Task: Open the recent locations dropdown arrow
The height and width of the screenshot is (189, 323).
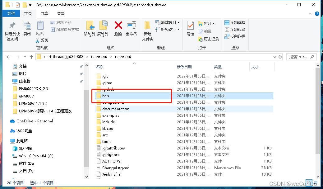Action: tap(25, 57)
